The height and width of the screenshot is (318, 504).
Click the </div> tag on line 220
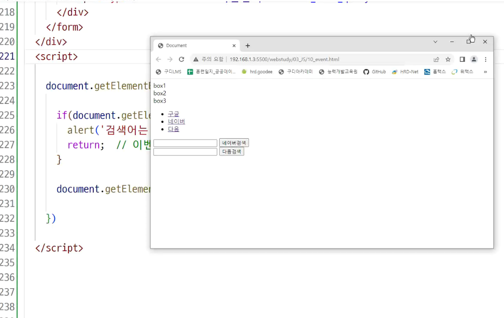pos(51,42)
